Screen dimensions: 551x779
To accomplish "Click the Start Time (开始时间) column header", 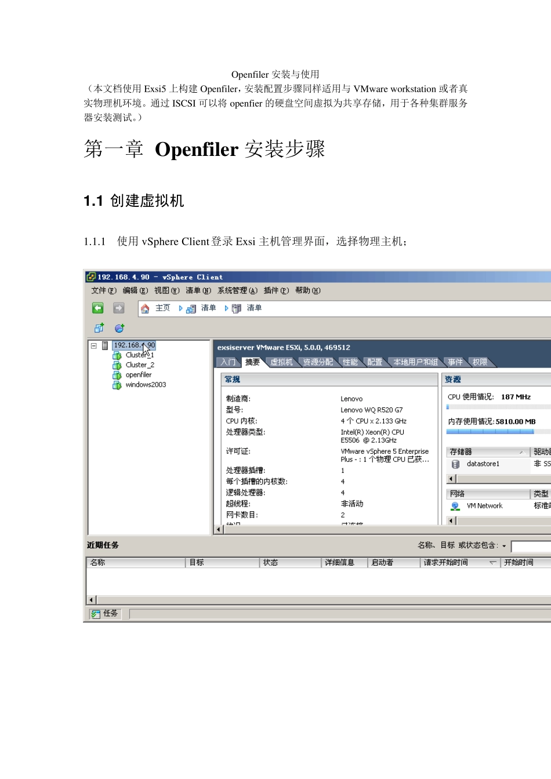I will [x=525, y=563].
